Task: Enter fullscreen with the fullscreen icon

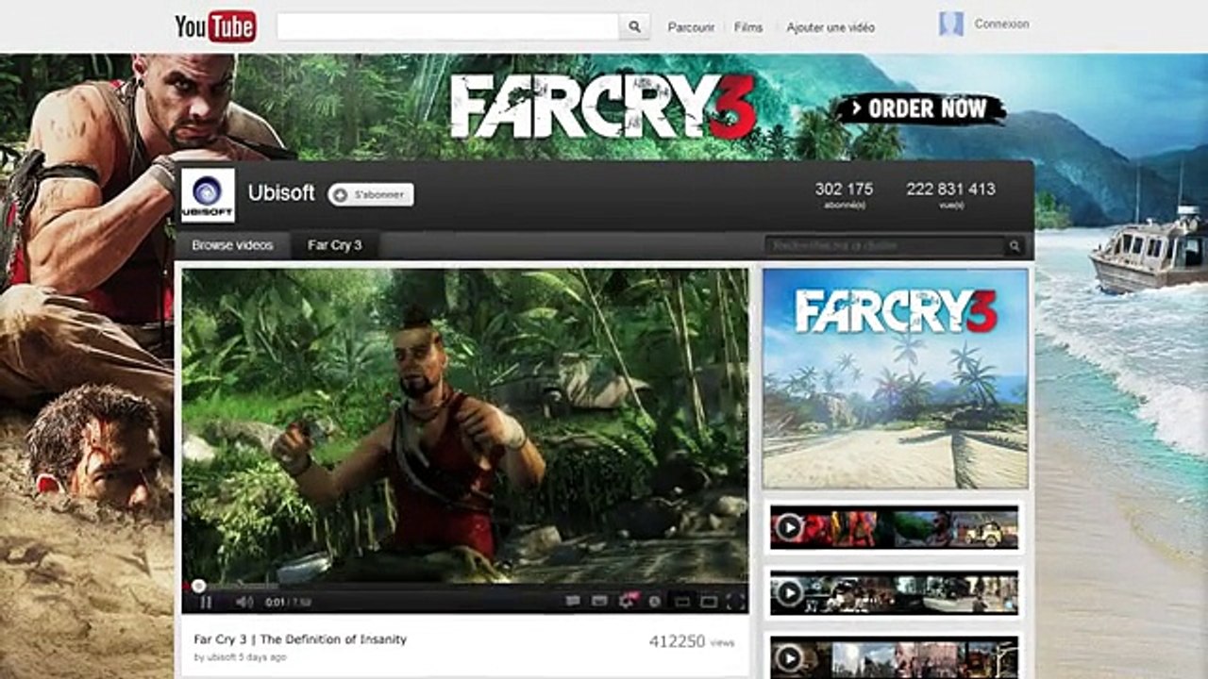Action: pyautogui.click(x=735, y=602)
